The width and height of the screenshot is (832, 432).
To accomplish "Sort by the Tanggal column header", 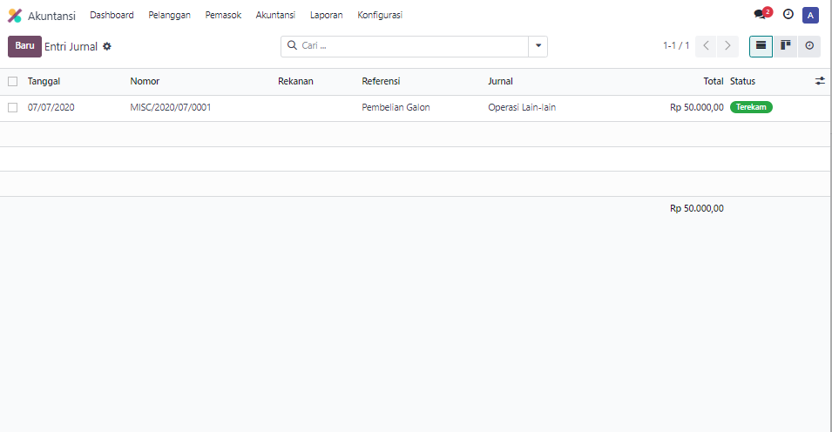I will [44, 81].
